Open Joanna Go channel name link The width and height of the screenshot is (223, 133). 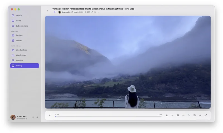[66, 12]
